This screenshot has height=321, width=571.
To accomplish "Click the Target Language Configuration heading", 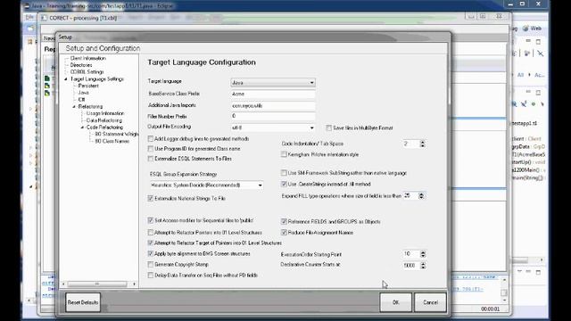I will pos(202,62).
